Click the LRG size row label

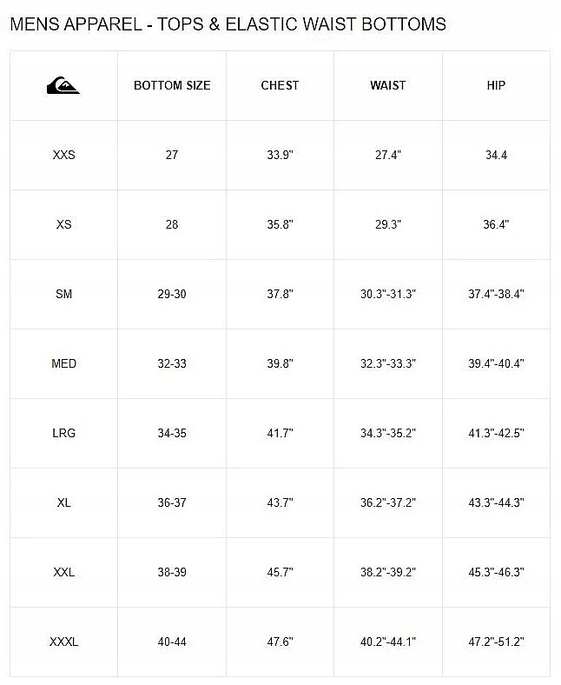[x=63, y=433]
